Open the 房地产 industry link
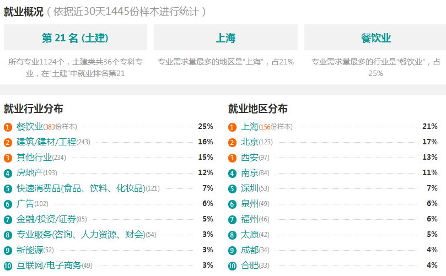The image size is (446, 276). coord(30,172)
